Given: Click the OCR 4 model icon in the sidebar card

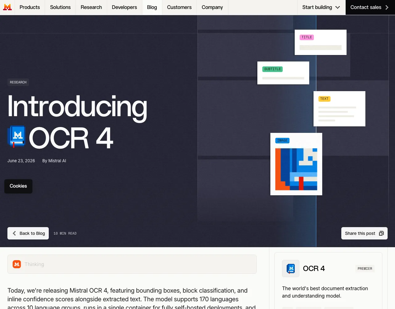Looking at the screenshot, I should point(291,269).
